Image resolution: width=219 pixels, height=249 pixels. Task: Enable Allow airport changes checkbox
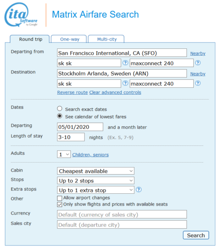(x=60, y=198)
